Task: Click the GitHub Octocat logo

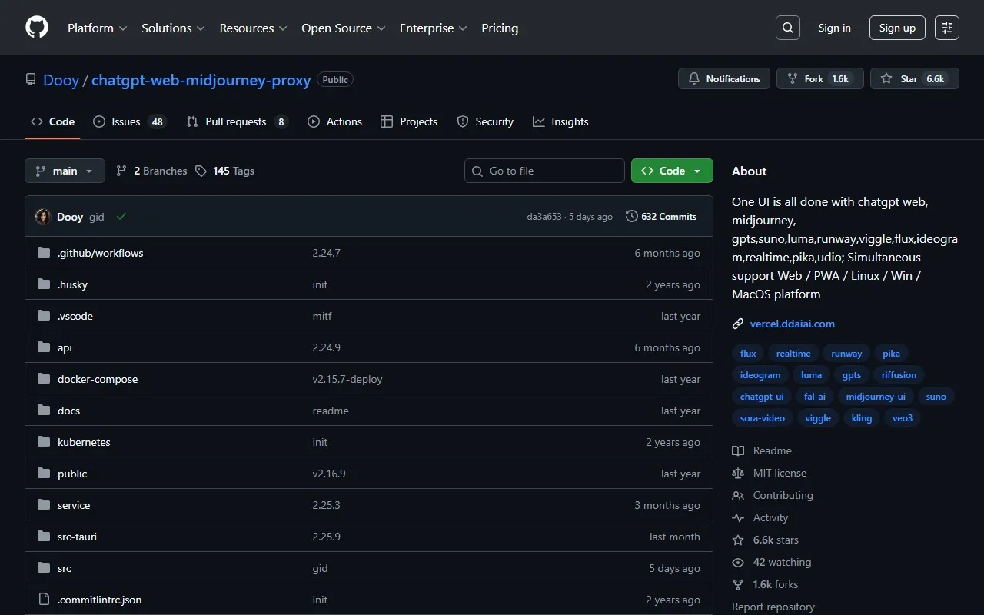Action: [x=37, y=28]
